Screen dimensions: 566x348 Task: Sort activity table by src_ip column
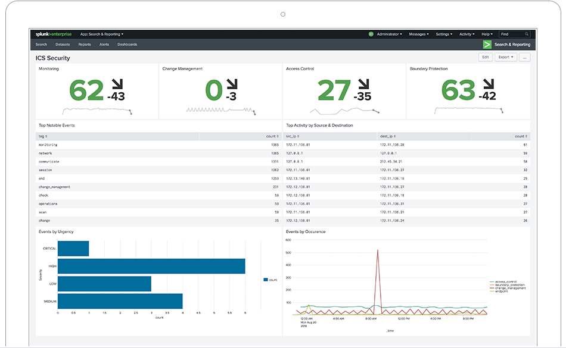pyautogui.click(x=293, y=137)
